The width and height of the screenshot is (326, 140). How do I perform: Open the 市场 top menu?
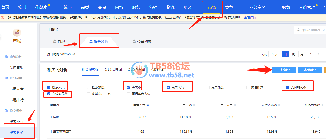coord(212,7)
